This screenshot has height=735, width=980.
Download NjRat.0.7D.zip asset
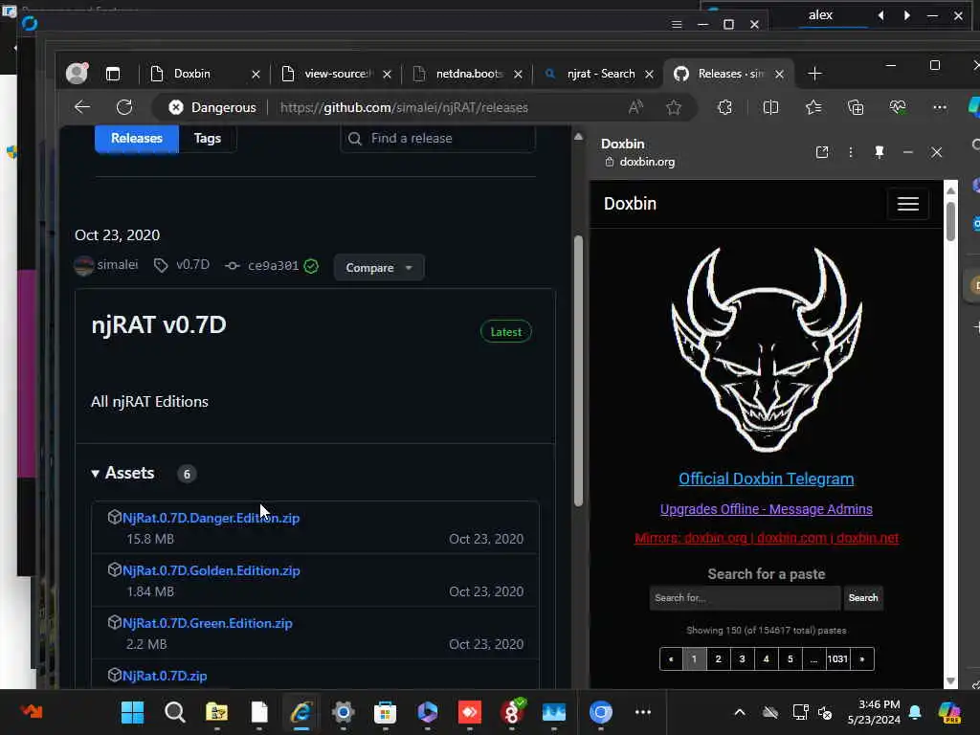(x=165, y=676)
